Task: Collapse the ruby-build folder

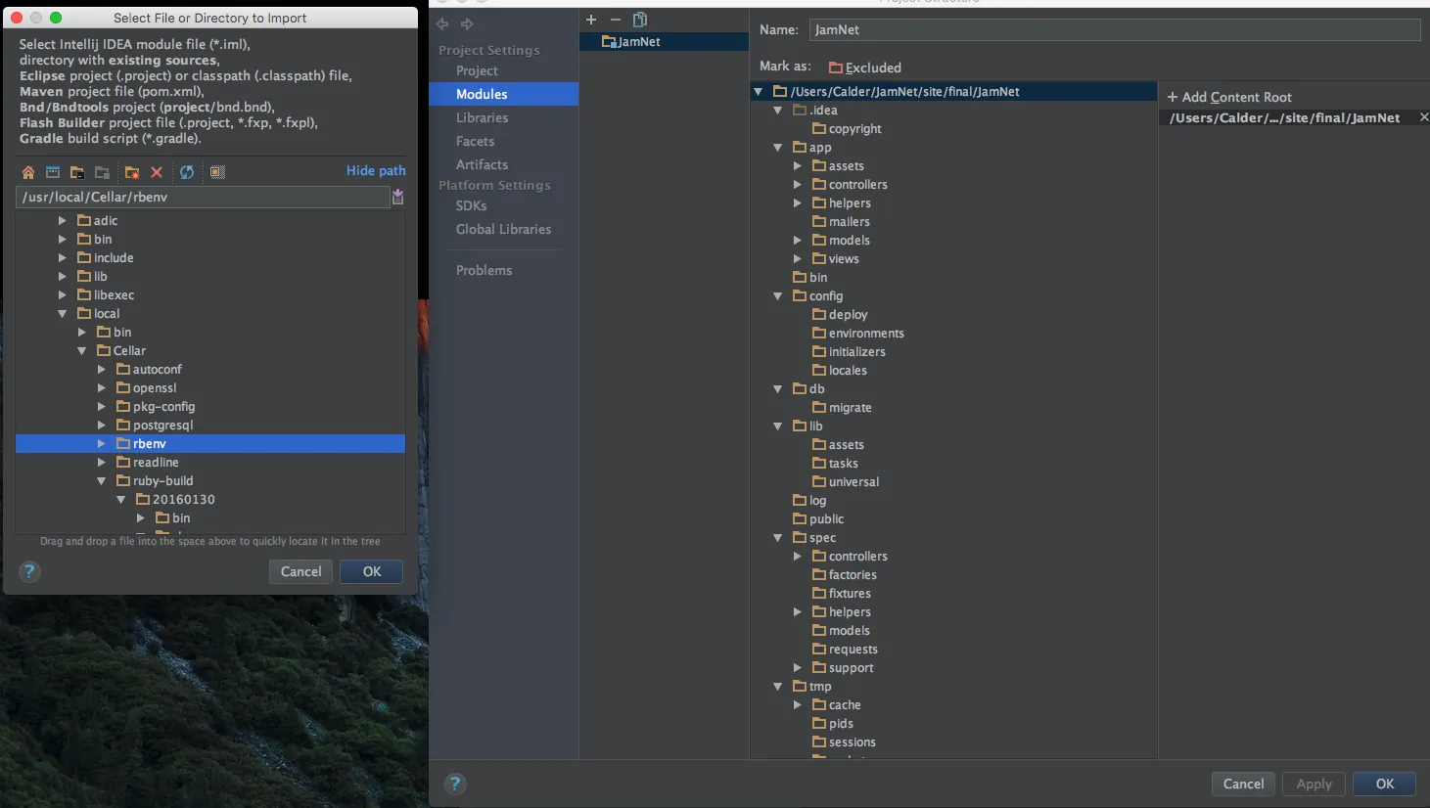Action: pyautogui.click(x=102, y=481)
